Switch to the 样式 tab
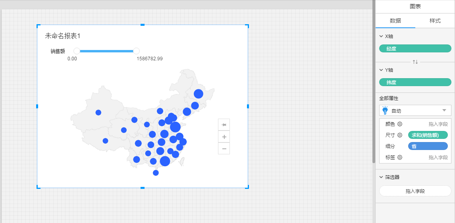 435,21
